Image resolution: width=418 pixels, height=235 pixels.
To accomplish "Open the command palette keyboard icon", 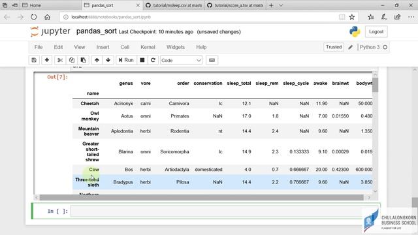I will coord(212,60).
